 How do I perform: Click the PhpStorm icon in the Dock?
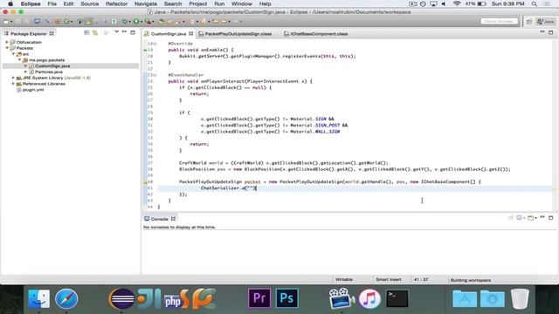pyautogui.click(x=176, y=298)
